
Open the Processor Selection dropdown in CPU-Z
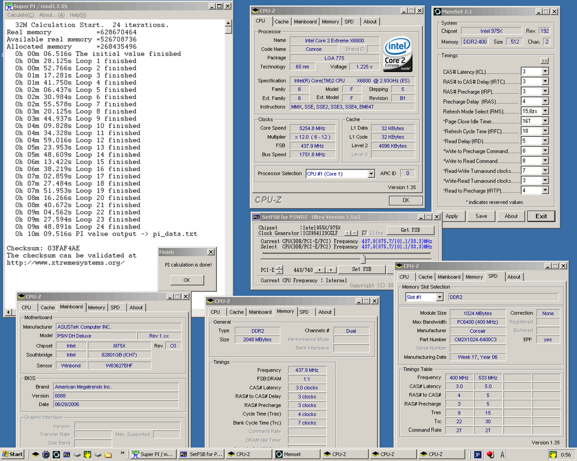tap(371, 173)
